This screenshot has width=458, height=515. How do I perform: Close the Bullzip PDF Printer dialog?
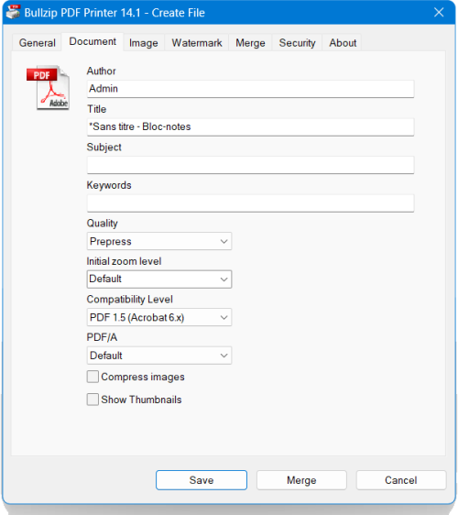pos(439,13)
